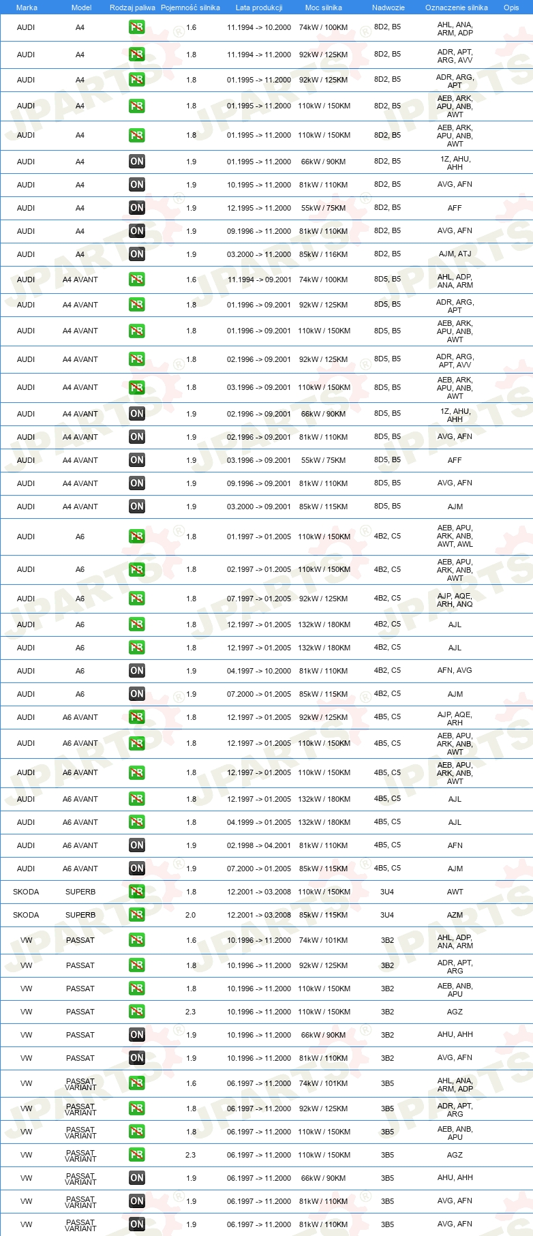This screenshot has width=533, height=1236.
Task: Click the Opis column header
Action: click(x=511, y=7)
